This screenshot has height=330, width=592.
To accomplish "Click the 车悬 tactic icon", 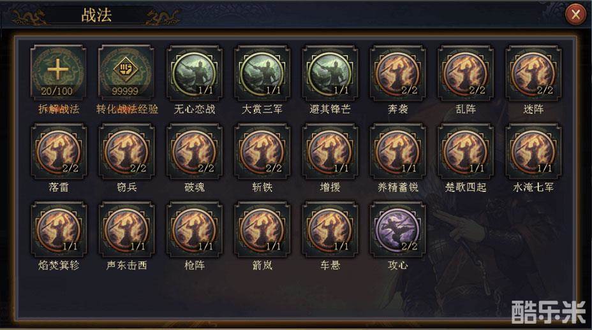I will [x=330, y=229].
